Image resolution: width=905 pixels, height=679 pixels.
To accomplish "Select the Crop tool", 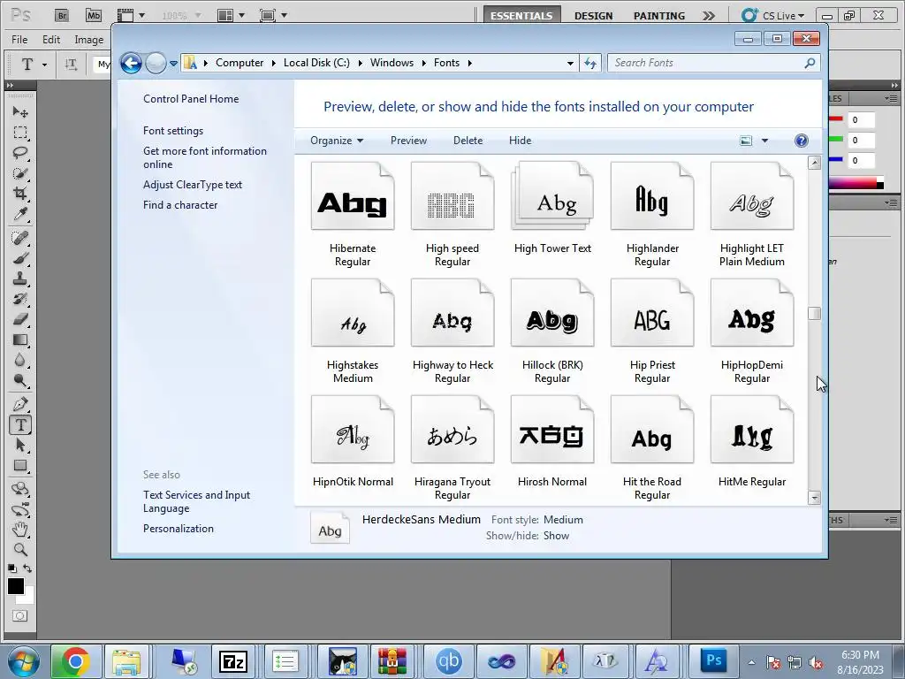I will [20, 194].
